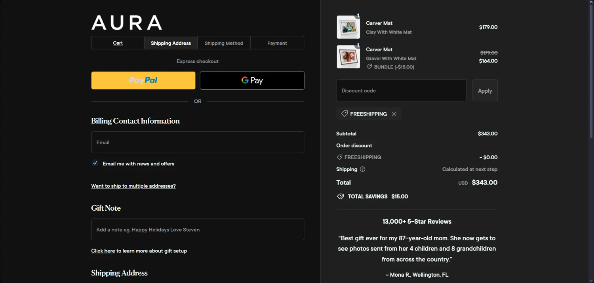Click the Total Savings tag icon
This screenshot has width=594, height=283.
click(340, 196)
